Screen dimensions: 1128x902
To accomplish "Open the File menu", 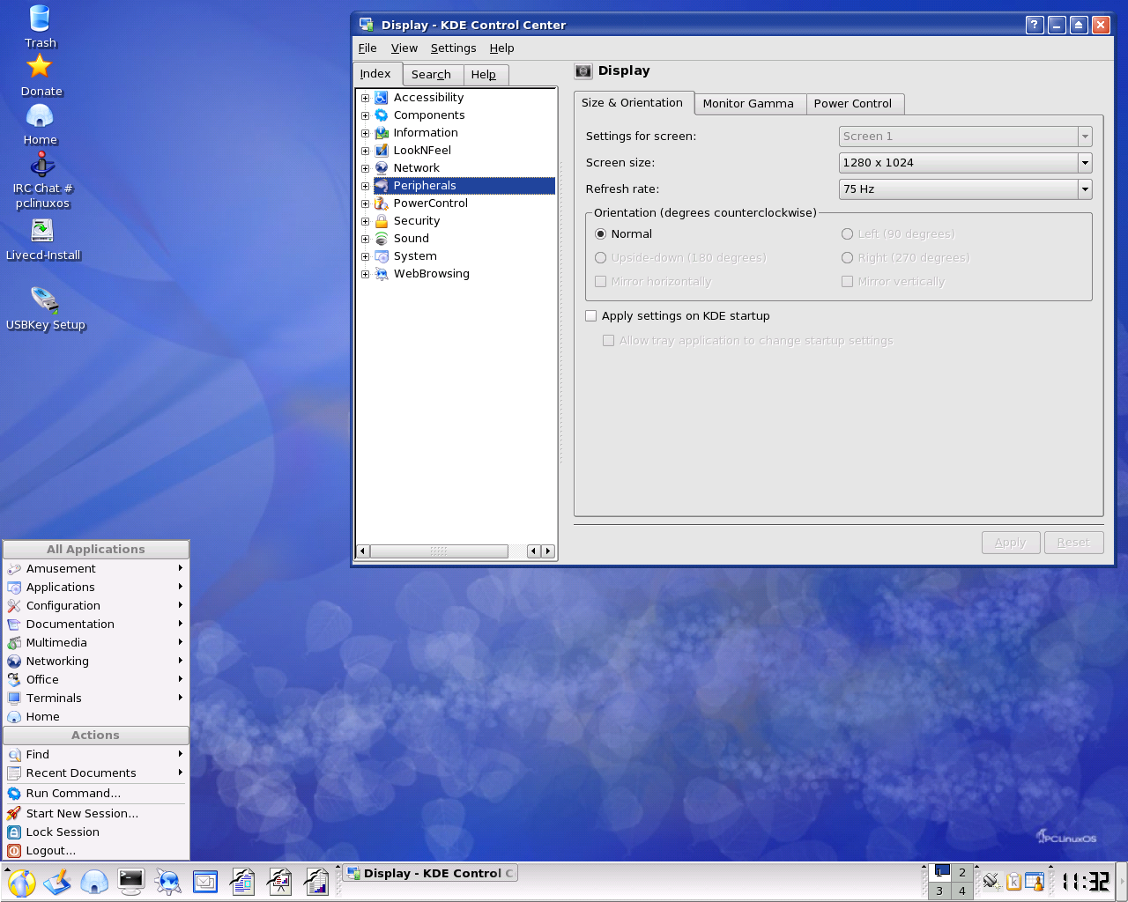I will [367, 48].
